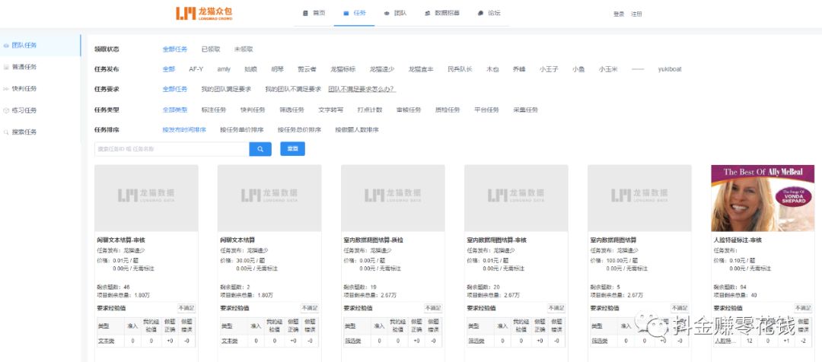Open the 论坛 tab
Viewport: 822px width, 362px height.
pos(489,13)
